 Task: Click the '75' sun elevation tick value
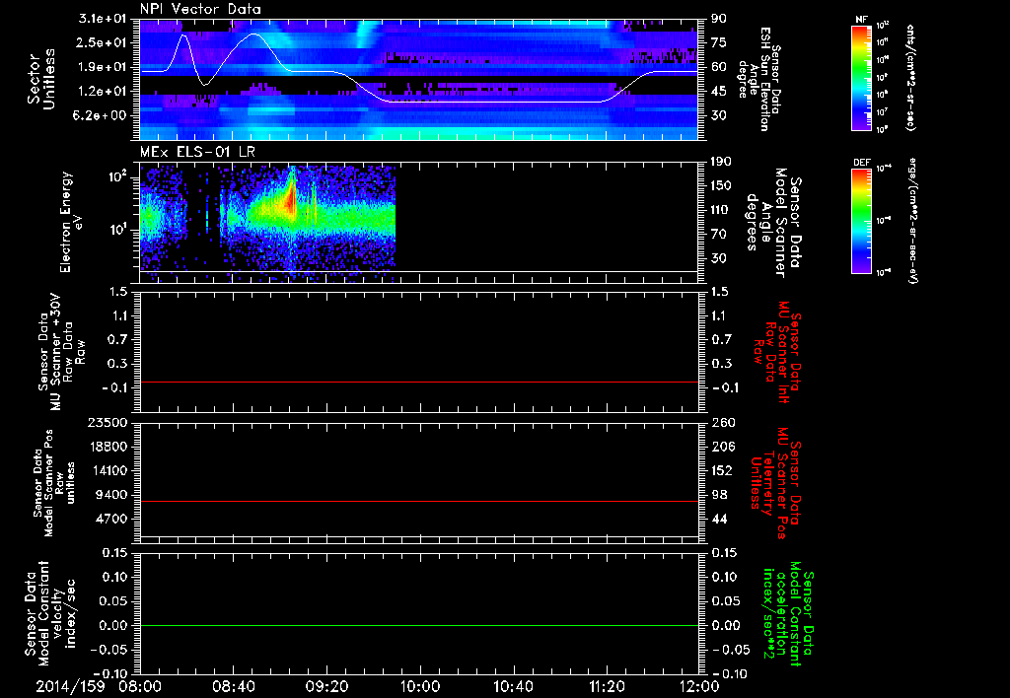pyautogui.click(x=718, y=42)
